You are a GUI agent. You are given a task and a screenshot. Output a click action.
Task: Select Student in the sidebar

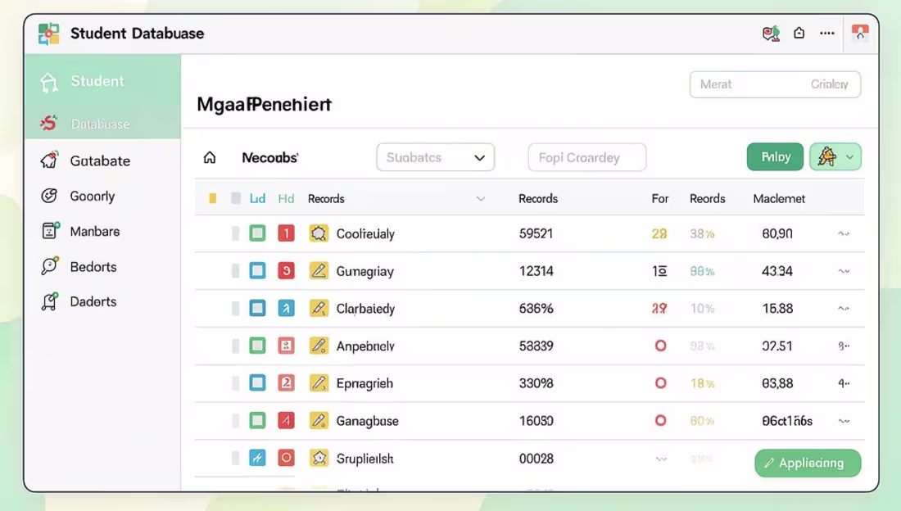point(102,81)
